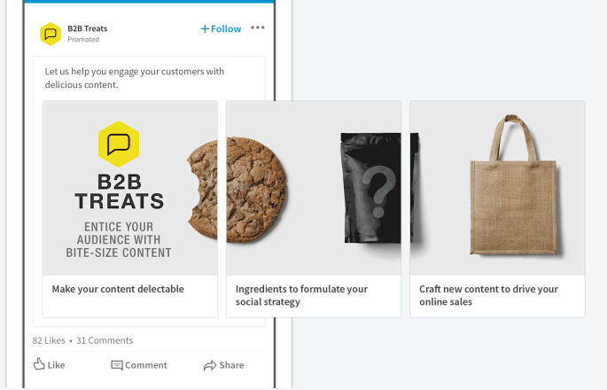The image size is (607, 390).
Task: Open "Ingredients to formulate your social strategy" caption
Action: click(301, 295)
